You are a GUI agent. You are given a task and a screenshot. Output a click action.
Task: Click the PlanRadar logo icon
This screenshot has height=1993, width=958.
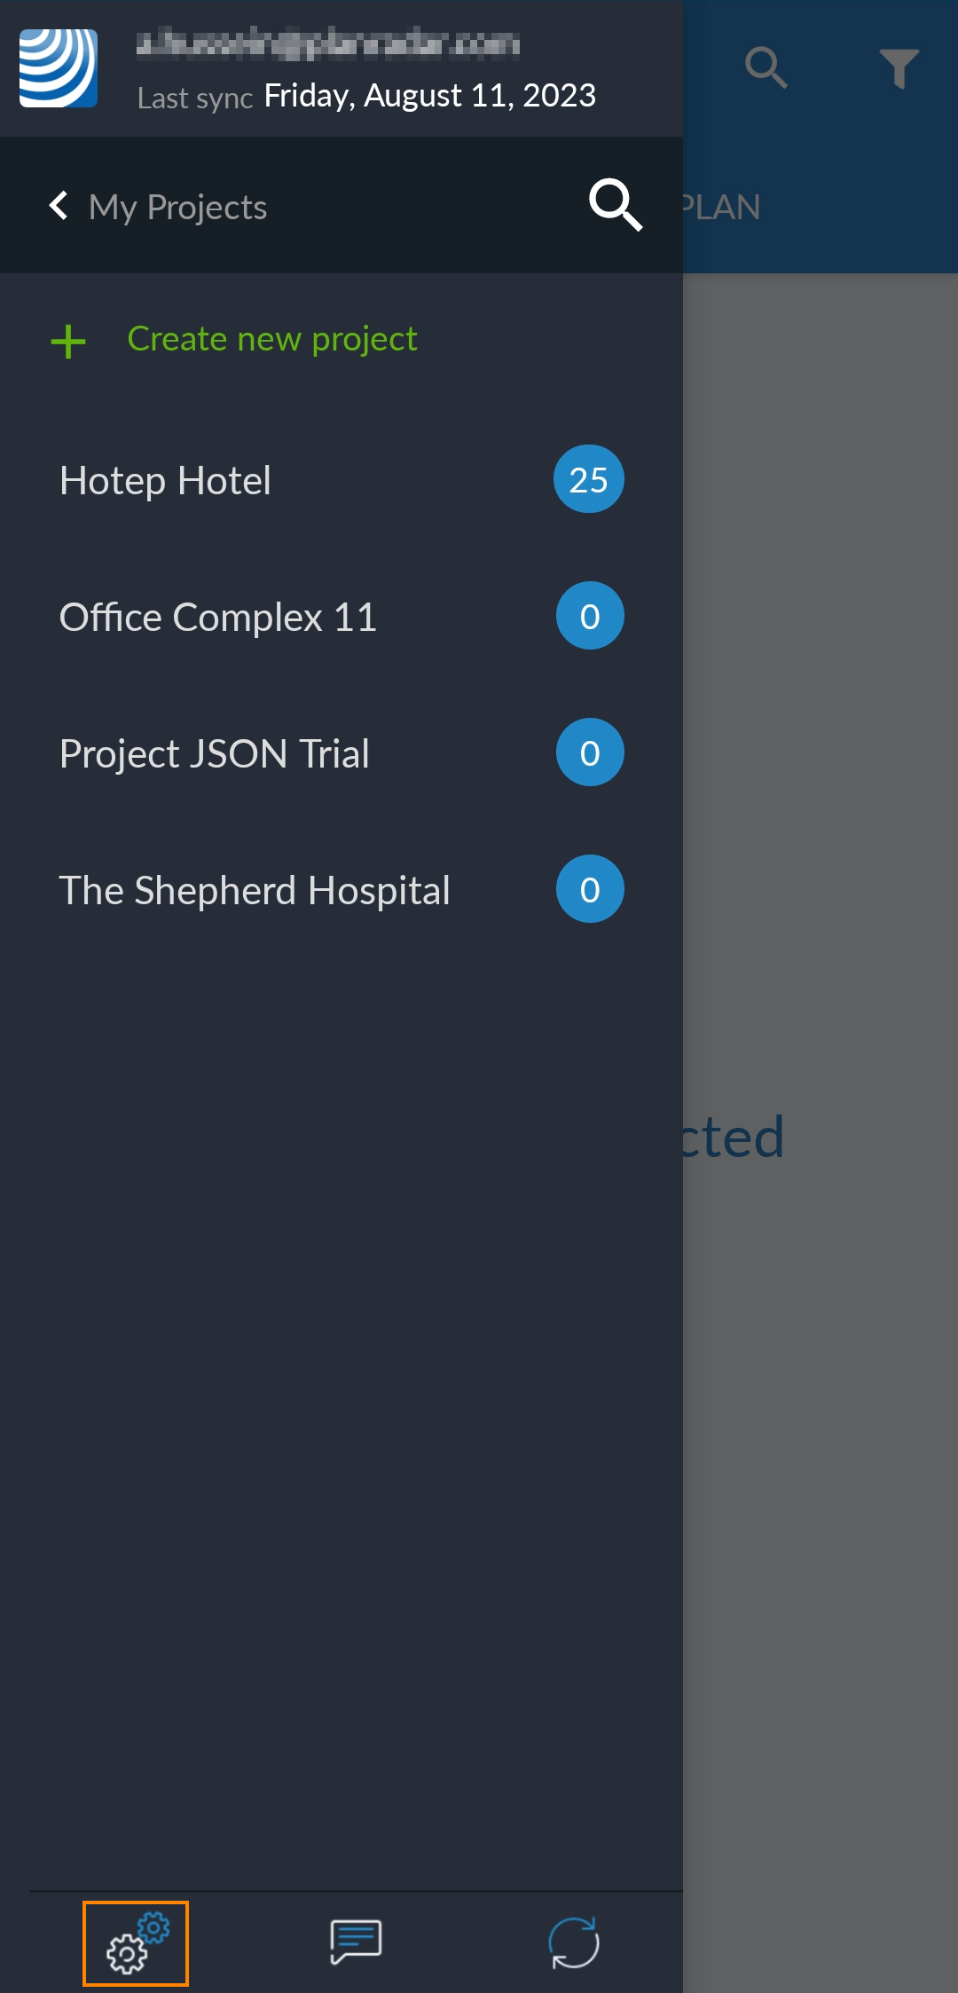point(59,68)
